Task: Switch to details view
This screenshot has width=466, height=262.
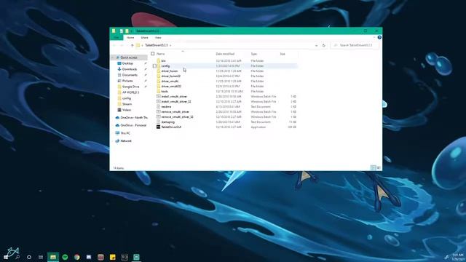Action: pyautogui.click(x=374, y=168)
